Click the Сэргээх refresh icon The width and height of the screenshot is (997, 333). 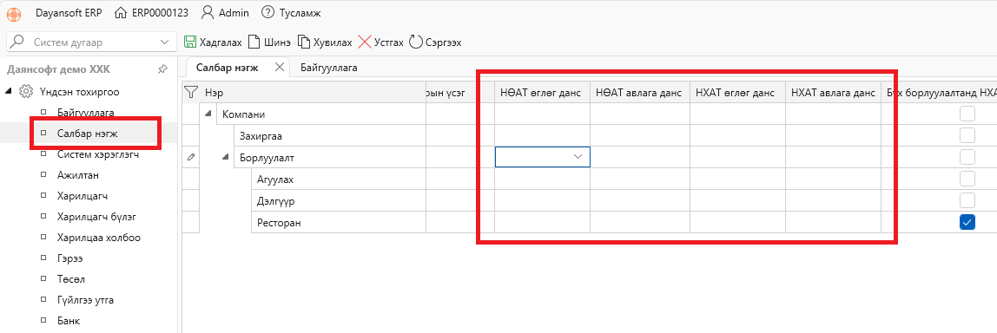coord(416,42)
